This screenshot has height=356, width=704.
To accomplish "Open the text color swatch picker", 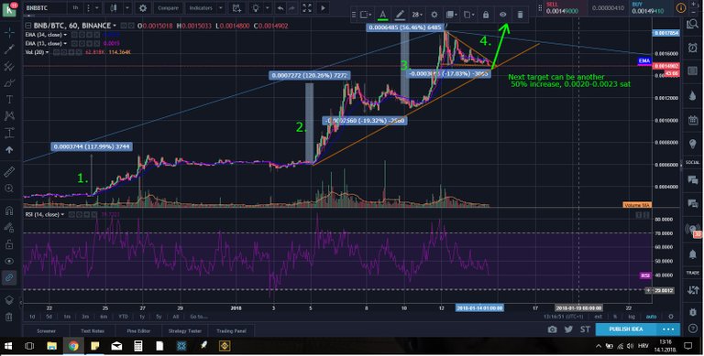I will click(382, 15).
